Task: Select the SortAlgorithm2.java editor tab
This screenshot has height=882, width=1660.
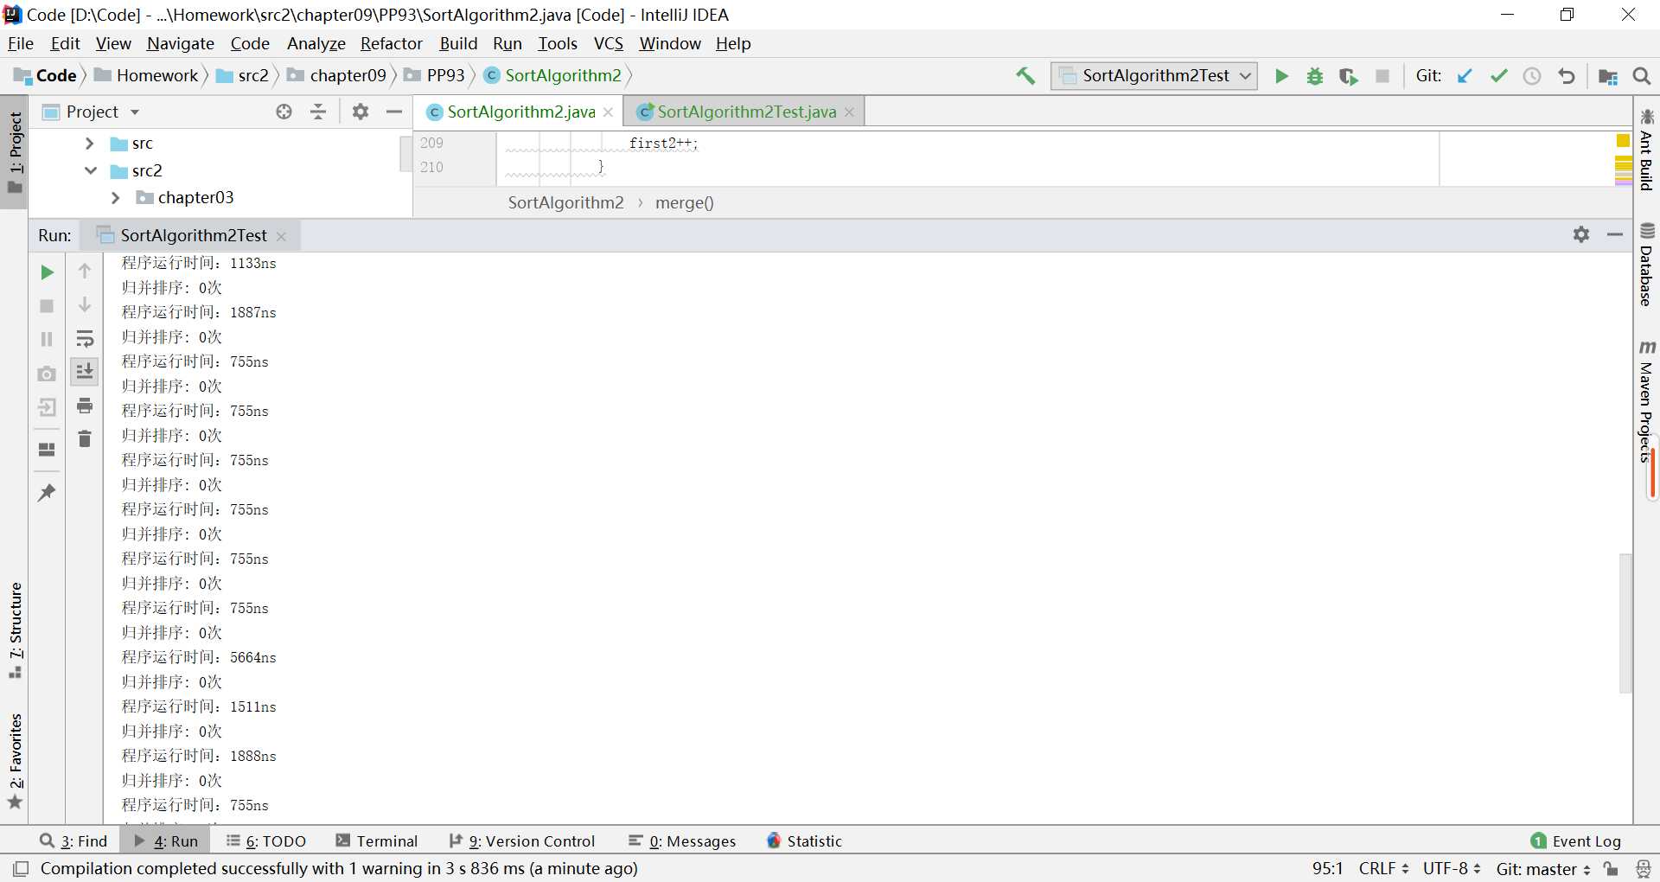Action: (520, 112)
